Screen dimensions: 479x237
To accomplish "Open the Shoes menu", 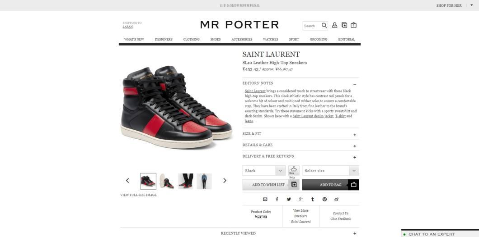I will [216, 39].
